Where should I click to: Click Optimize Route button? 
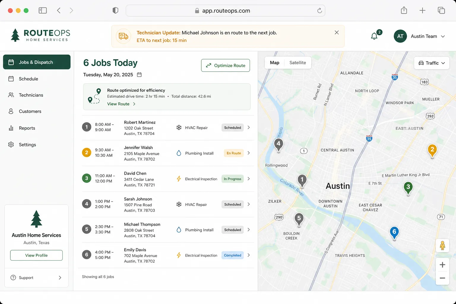pos(226,65)
